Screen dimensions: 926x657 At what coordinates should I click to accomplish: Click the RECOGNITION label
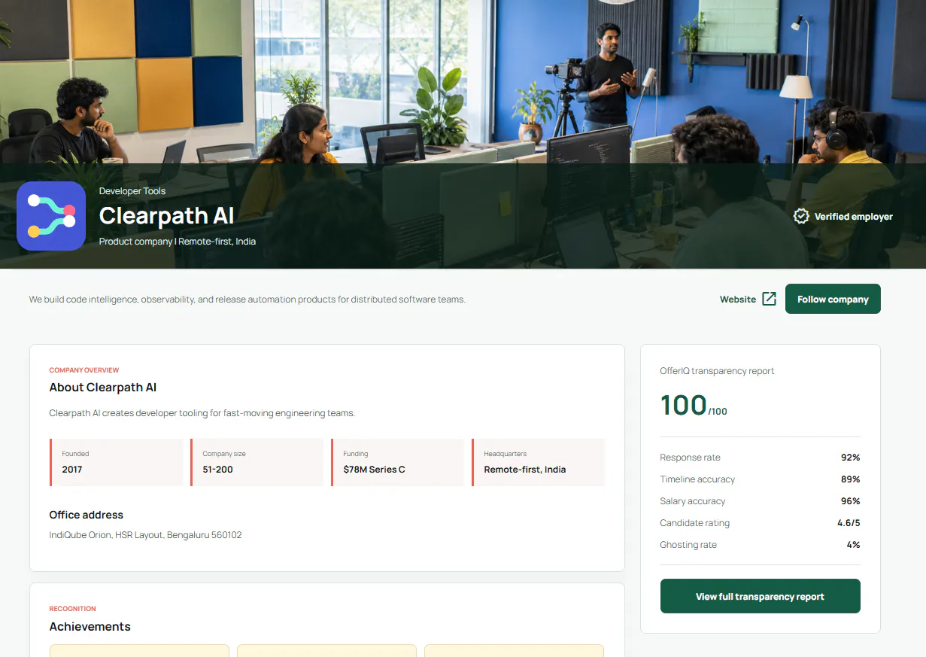[73, 609]
